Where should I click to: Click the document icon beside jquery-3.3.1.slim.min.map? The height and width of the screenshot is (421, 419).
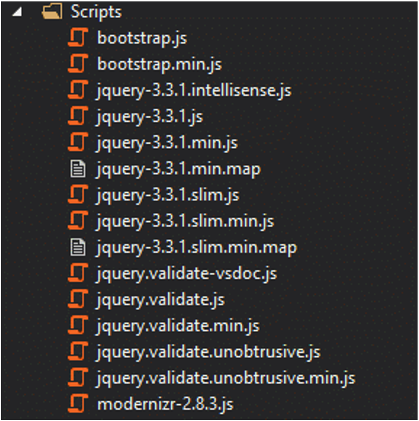point(78,247)
